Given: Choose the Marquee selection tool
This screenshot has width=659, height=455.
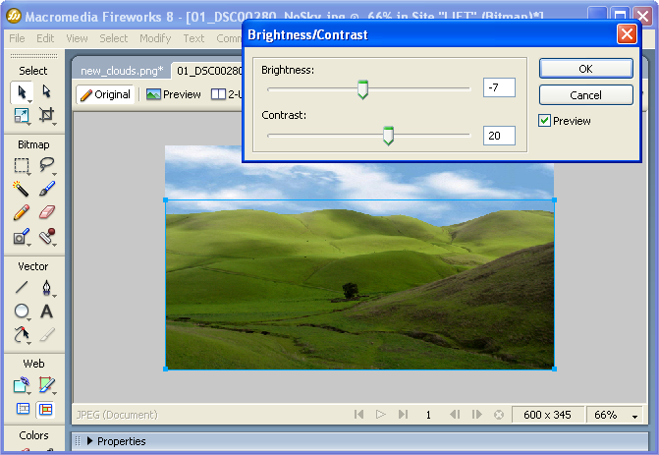Looking at the screenshot, I should (22, 165).
